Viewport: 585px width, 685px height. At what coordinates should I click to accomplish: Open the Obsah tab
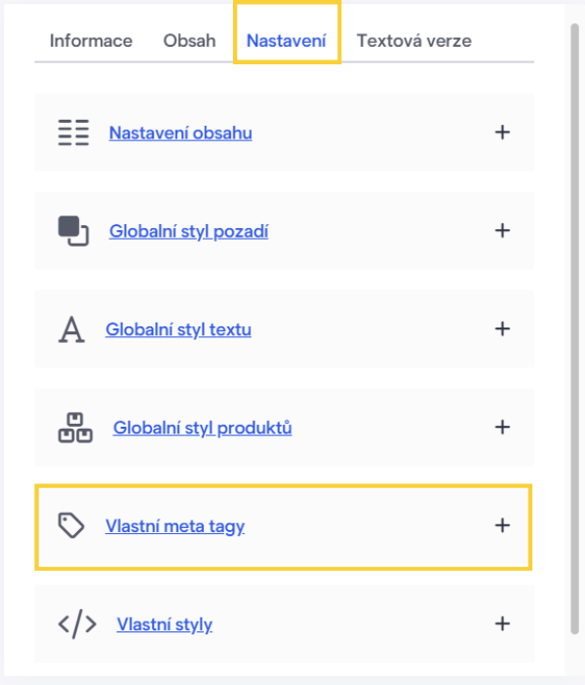[189, 41]
